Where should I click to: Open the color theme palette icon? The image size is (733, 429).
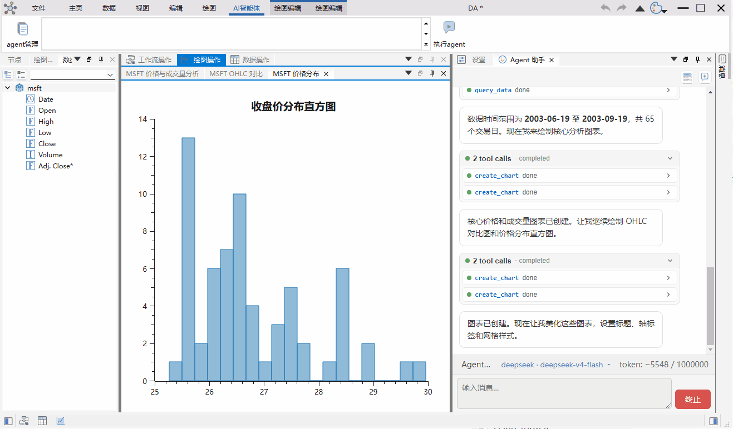point(658,8)
